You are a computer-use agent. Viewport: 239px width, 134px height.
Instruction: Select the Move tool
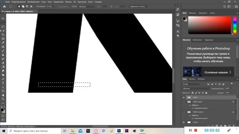click(3, 18)
